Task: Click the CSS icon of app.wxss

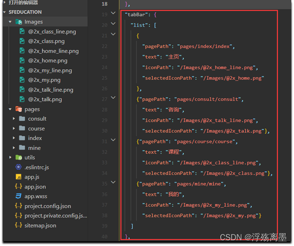Action: (x=19, y=196)
